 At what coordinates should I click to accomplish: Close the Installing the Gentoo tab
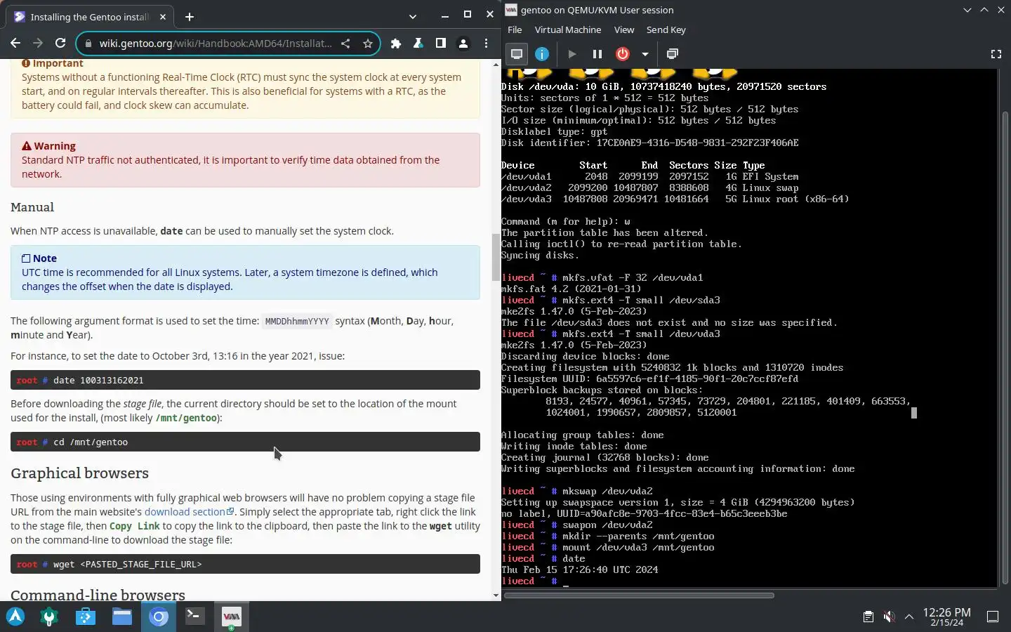pyautogui.click(x=163, y=17)
